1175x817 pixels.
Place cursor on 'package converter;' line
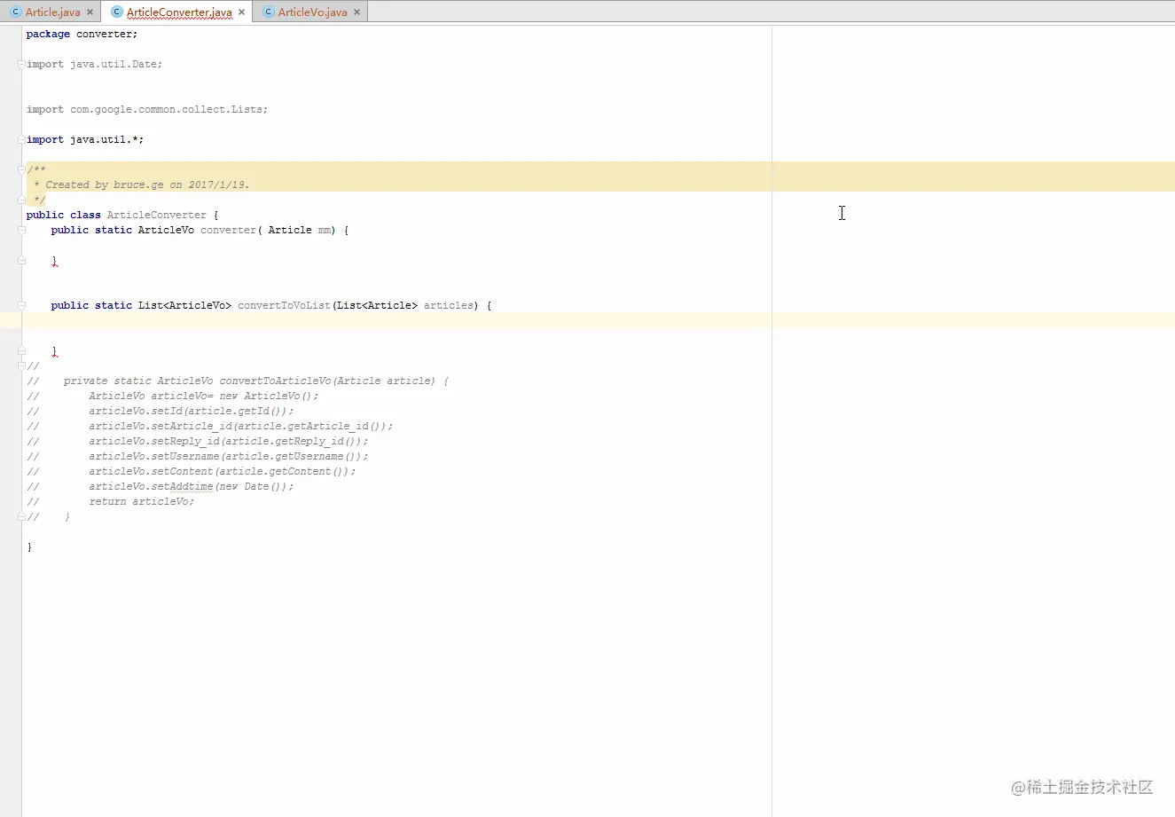tap(82, 34)
